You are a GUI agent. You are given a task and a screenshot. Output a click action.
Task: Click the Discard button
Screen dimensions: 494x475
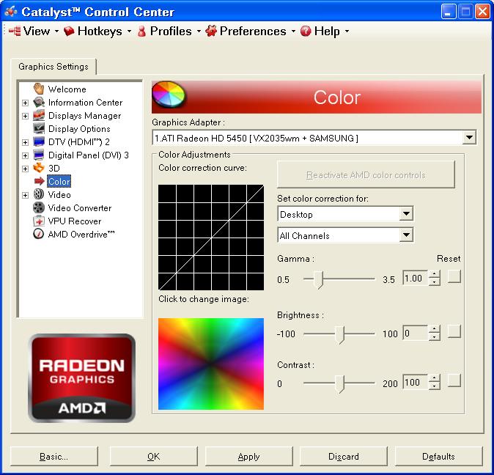click(x=344, y=456)
